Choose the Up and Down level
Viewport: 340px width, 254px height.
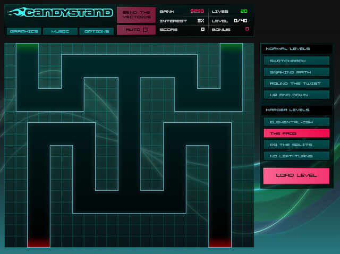(x=296, y=95)
